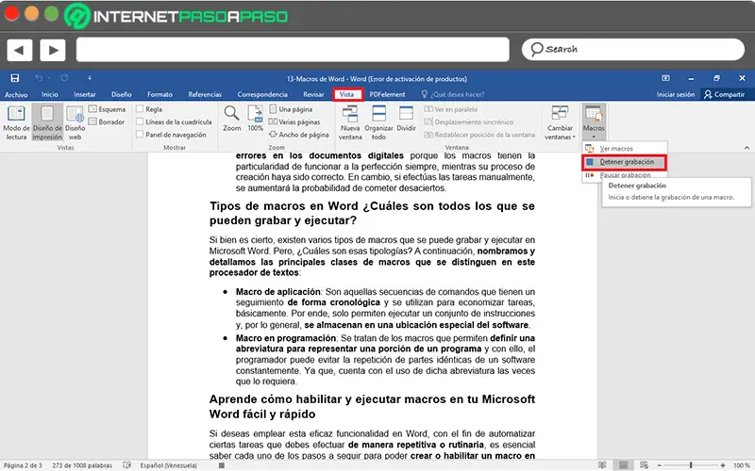Set zoom to 100%
The image size is (755, 471).
click(x=255, y=119)
